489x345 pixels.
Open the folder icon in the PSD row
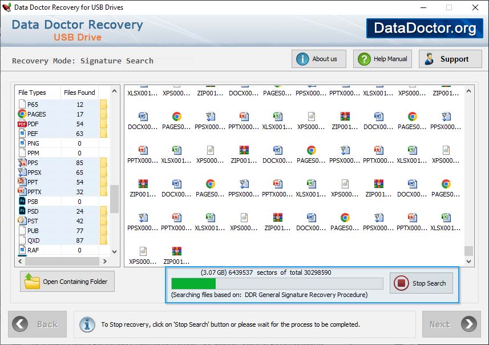point(103,211)
